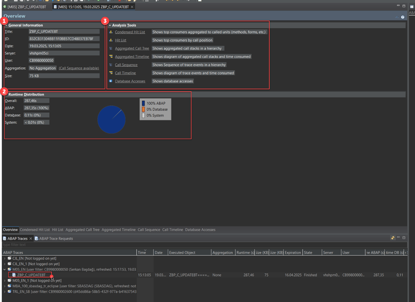Screen dimensions: 415x302
Task: Click the ABAP Trace Requests tab icon
Action: point(37,239)
